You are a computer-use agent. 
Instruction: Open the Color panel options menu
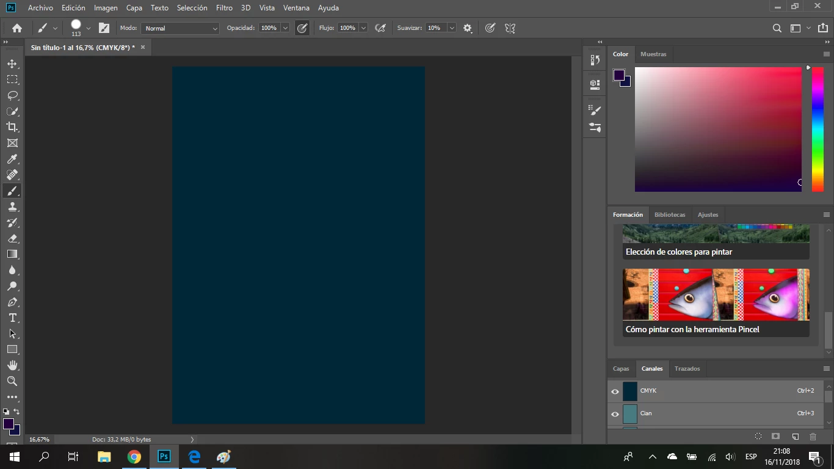coord(827,54)
